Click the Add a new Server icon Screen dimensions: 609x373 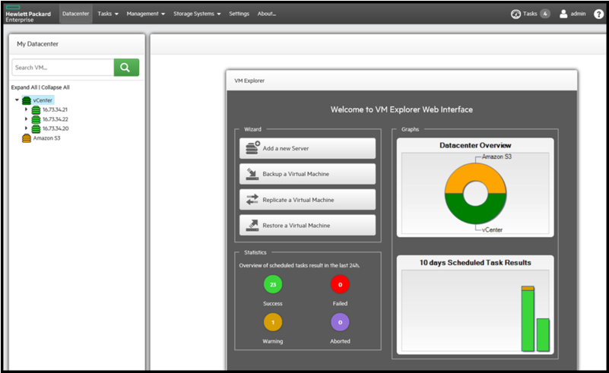point(252,148)
